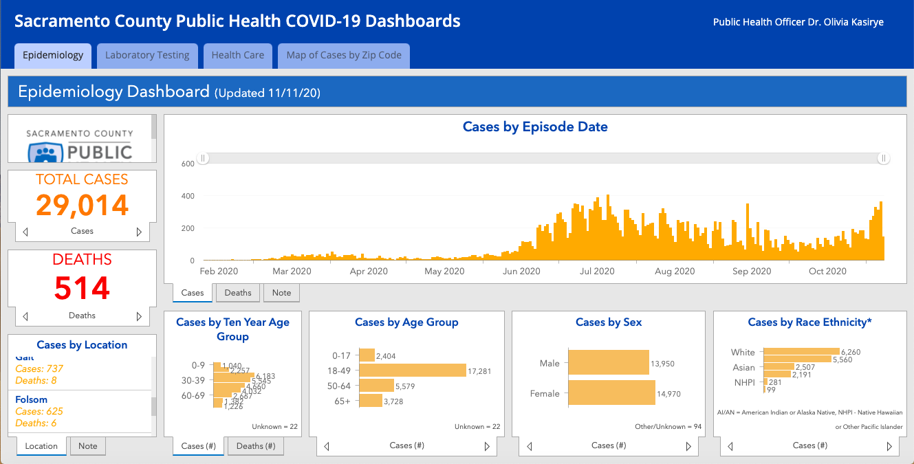This screenshot has height=464, width=914.
Task: Click previous arrow in Deaths panel
Action: [25, 317]
